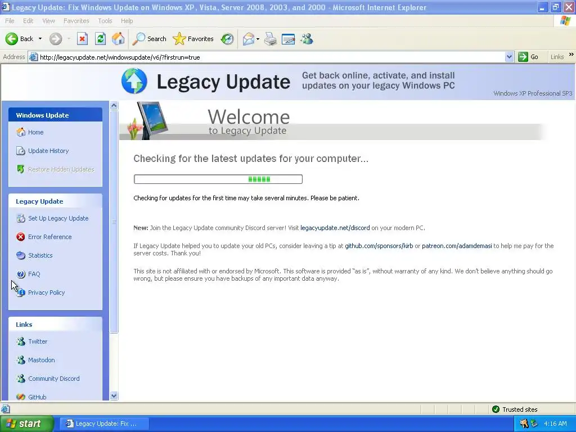Open the File menu

(x=10, y=21)
